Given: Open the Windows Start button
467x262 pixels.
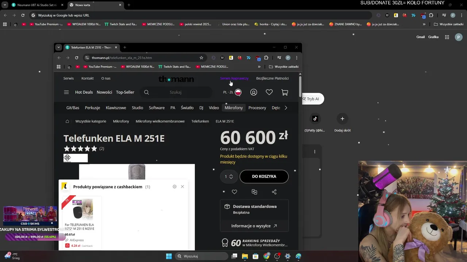Looking at the screenshot, I should point(169,256).
